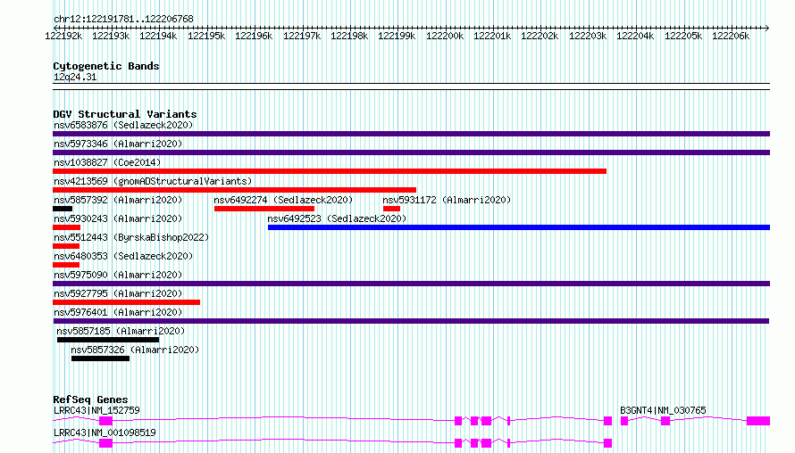This screenshot has height=453, width=795.
Task: Open nsv6492523 (Sedlazeck2020) label
Action: click(x=337, y=218)
